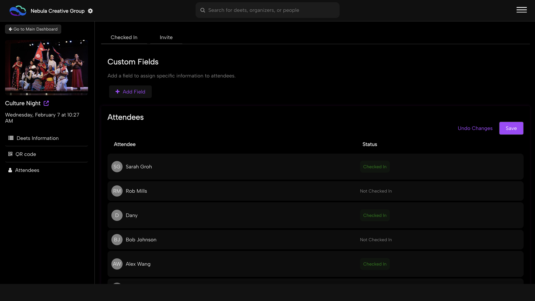Open the settings gear beside Nebula Creative Group

click(x=90, y=11)
